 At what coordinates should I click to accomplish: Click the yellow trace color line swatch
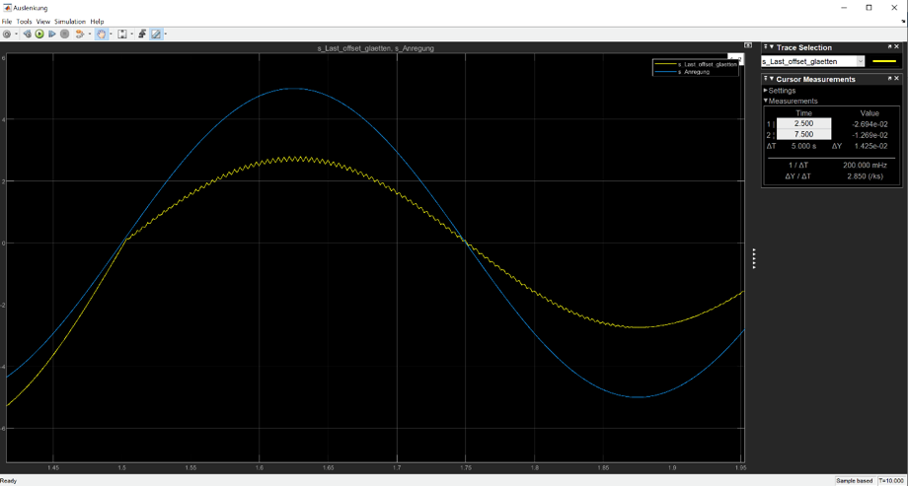coord(884,61)
